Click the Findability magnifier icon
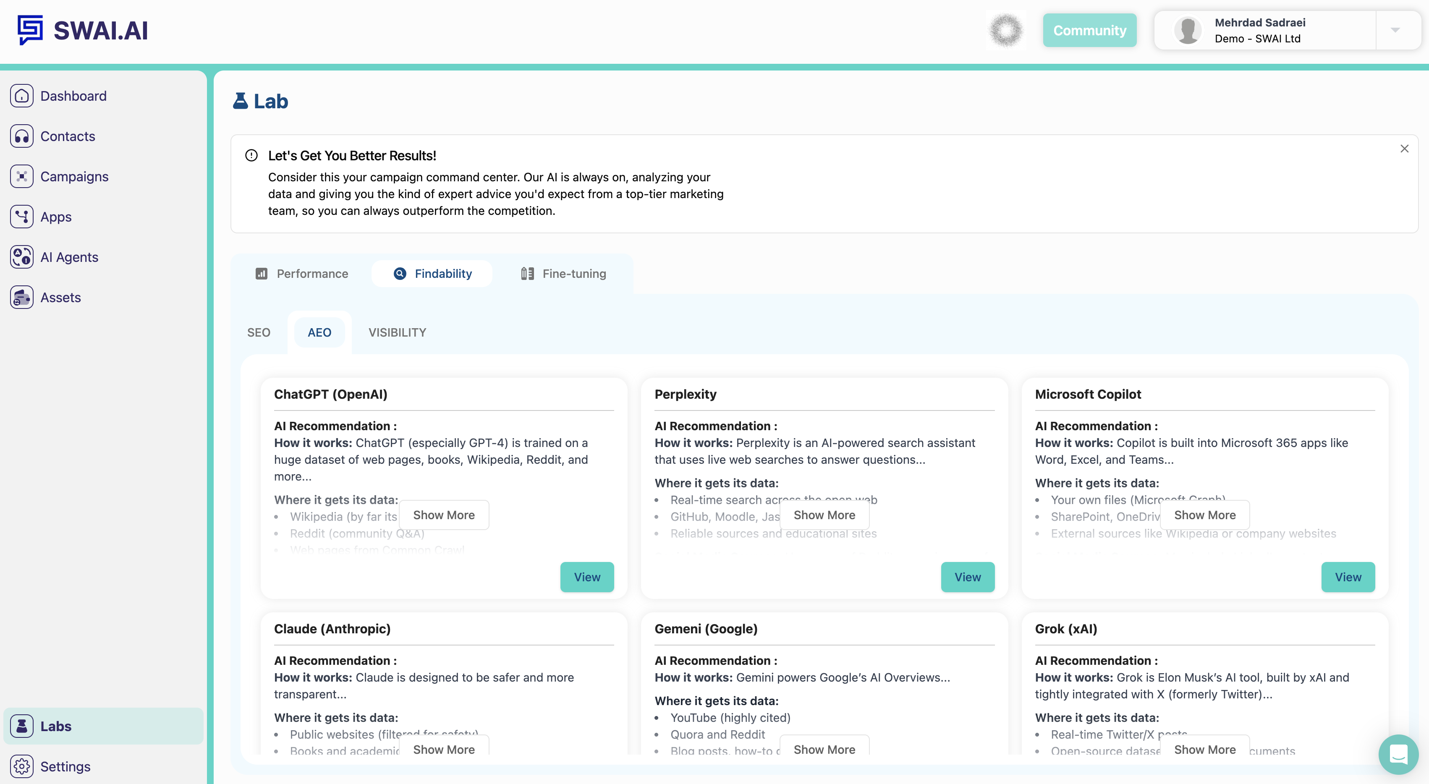Viewport: 1429px width, 784px height. tap(400, 273)
